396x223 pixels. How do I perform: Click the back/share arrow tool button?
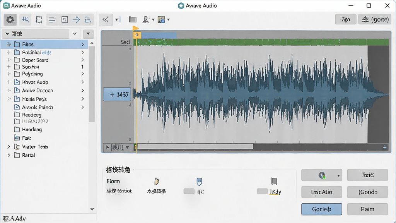pyautogui.click(x=106, y=19)
